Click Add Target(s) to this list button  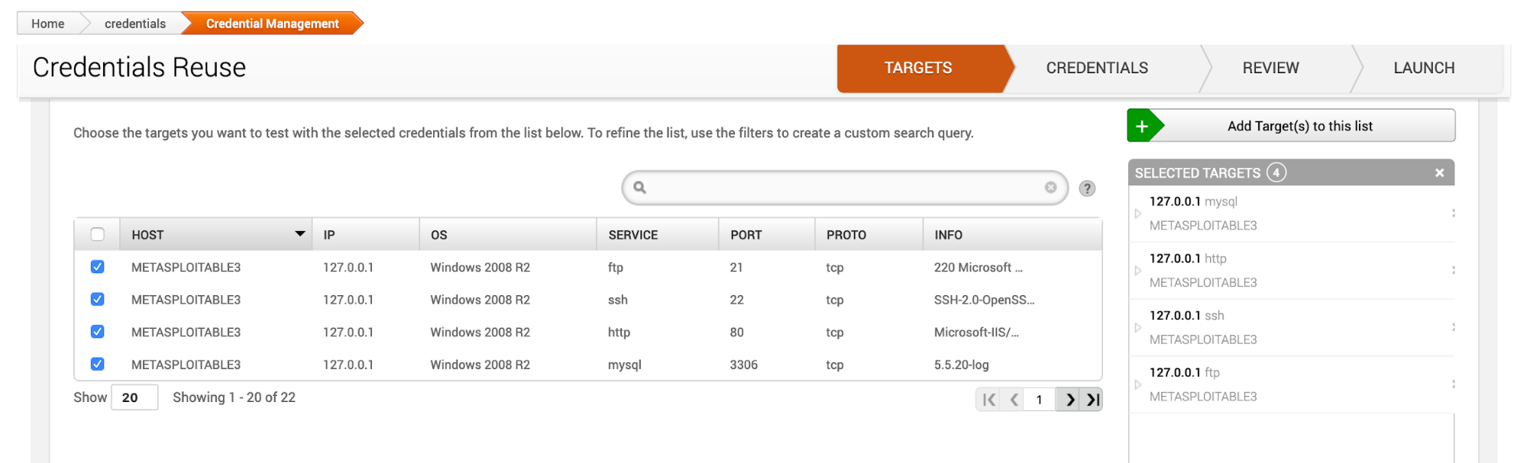pos(1299,127)
